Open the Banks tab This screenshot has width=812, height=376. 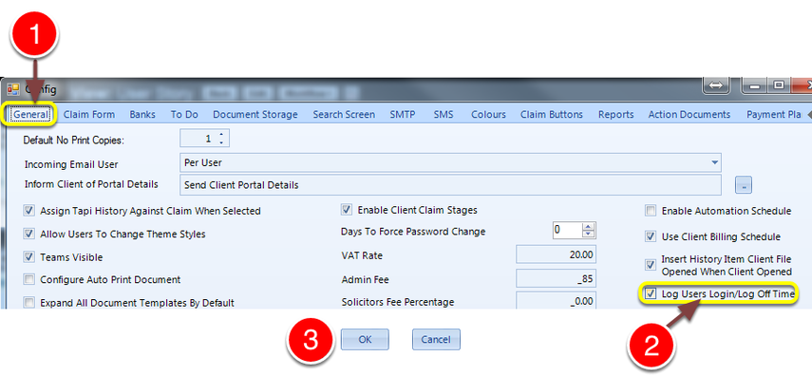(x=142, y=115)
